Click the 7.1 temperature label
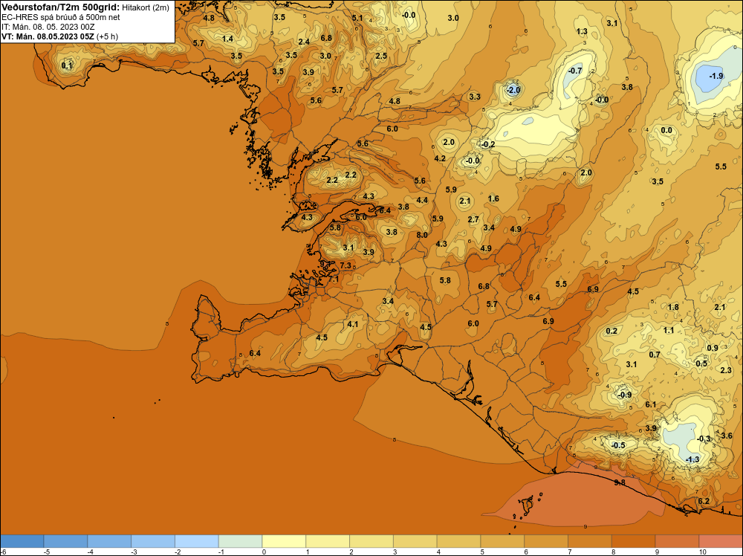The image size is (743, 556). 334,279
